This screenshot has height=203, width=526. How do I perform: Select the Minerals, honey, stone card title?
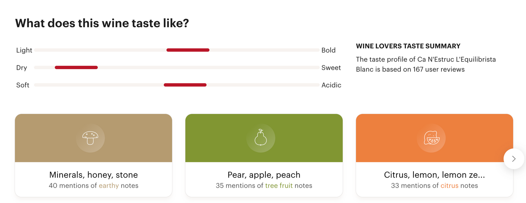(94, 175)
